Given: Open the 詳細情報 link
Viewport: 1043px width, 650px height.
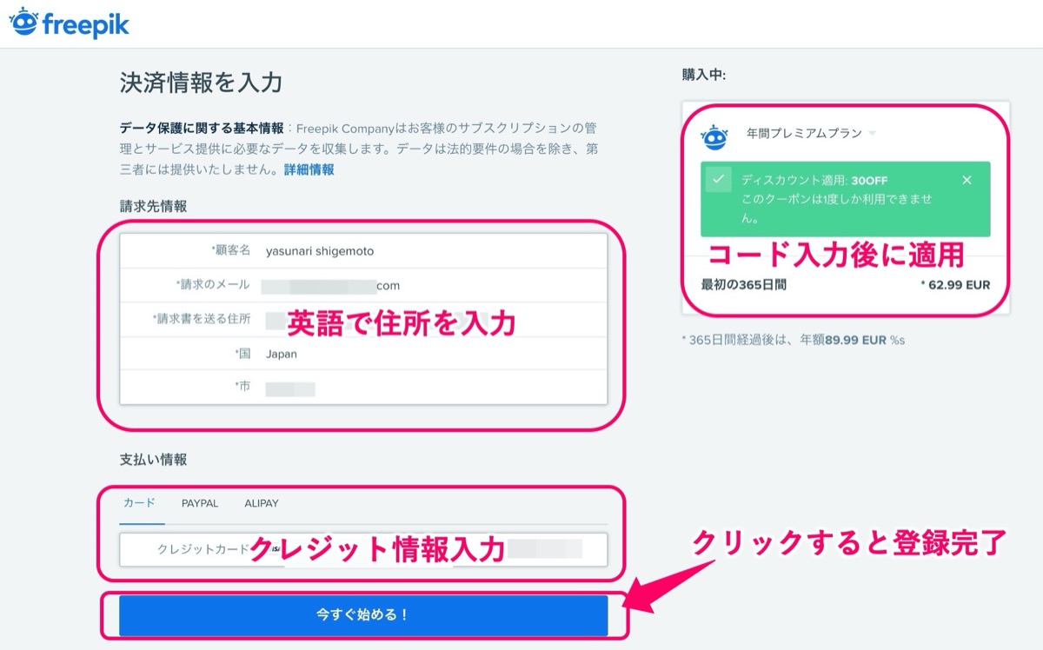Looking at the screenshot, I should tap(309, 169).
